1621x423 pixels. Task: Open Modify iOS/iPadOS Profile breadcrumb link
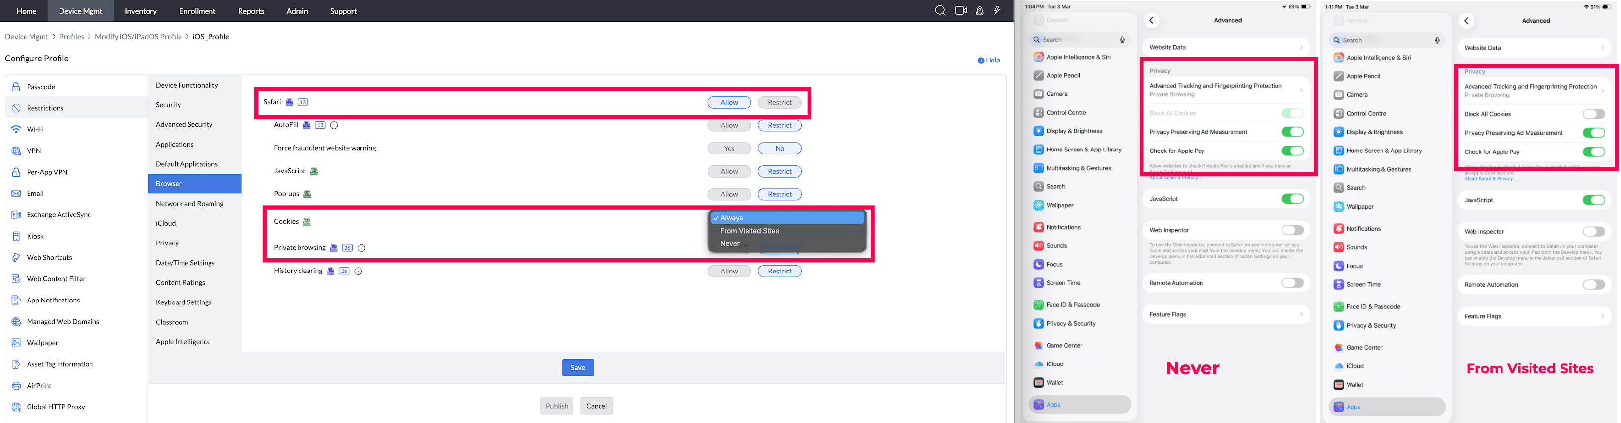138,37
